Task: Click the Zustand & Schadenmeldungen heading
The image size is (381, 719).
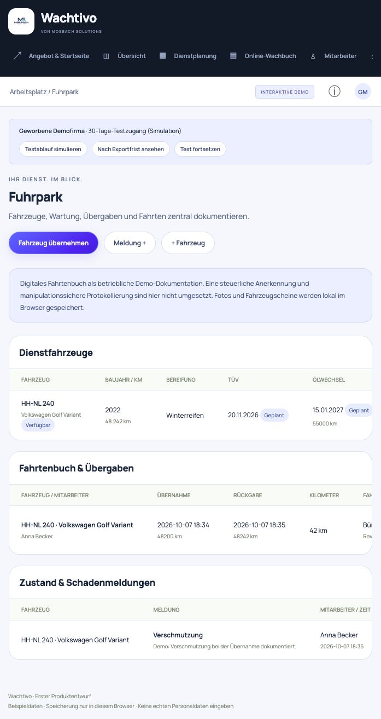Action: click(x=87, y=583)
